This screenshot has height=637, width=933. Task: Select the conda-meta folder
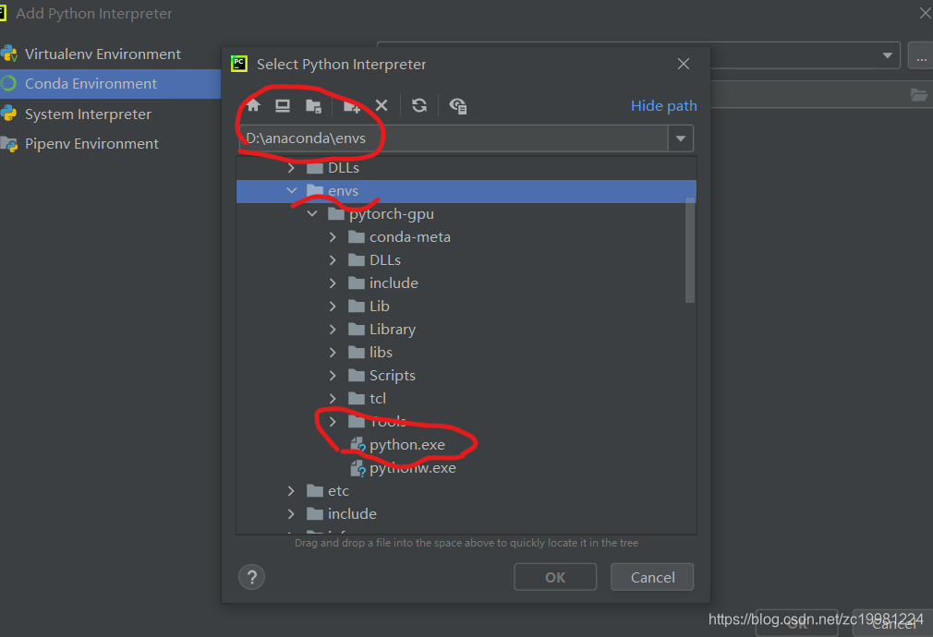pyautogui.click(x=410, y=236)
